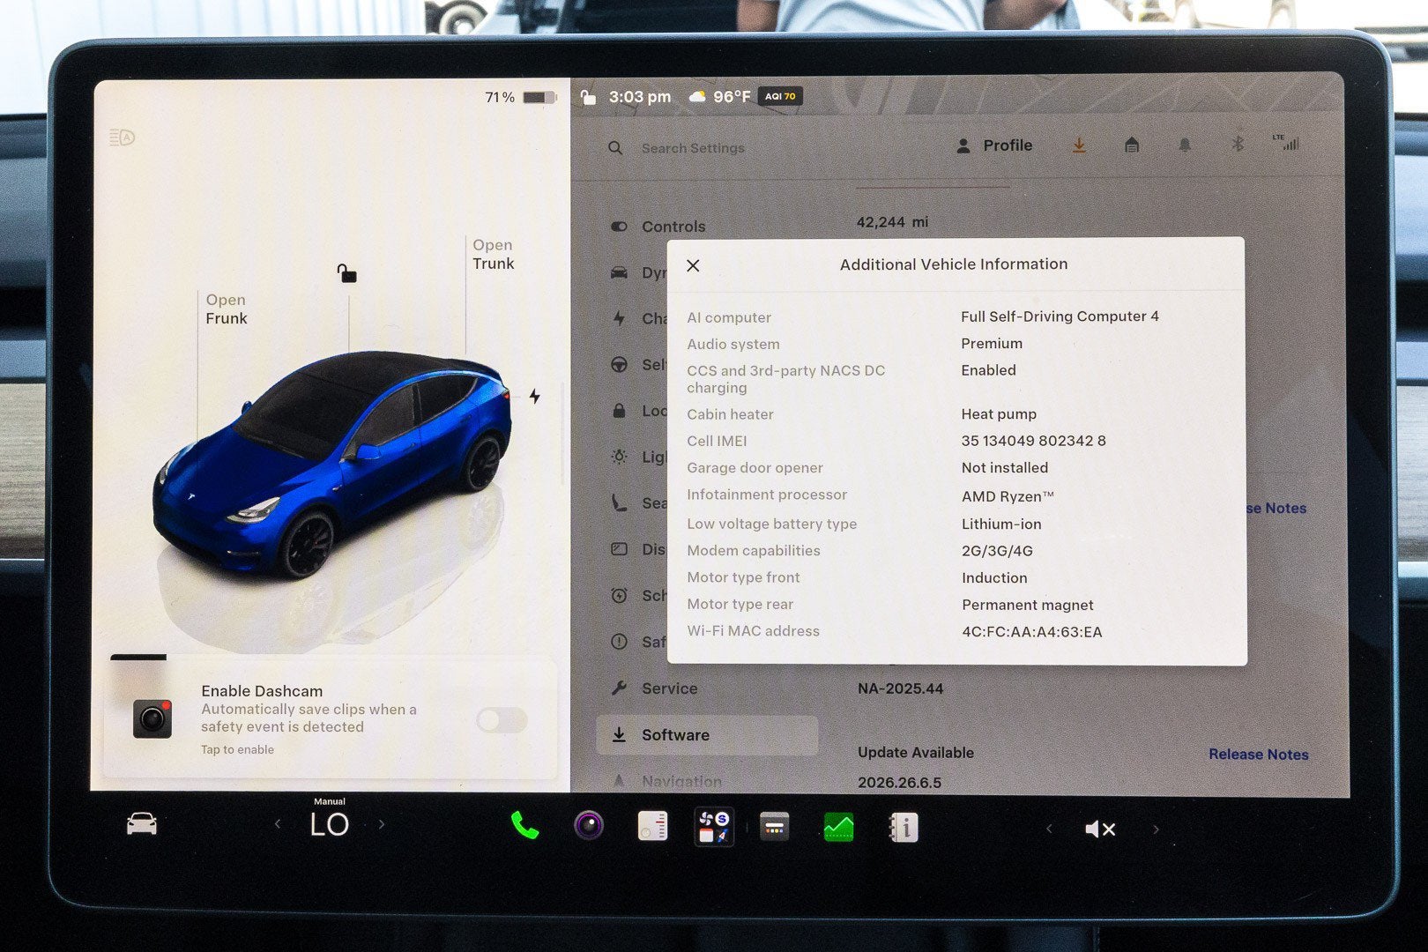Select the Enabled CCS charging value
1428x952 pixels.
pyautogui.click(x=988, y=370)
